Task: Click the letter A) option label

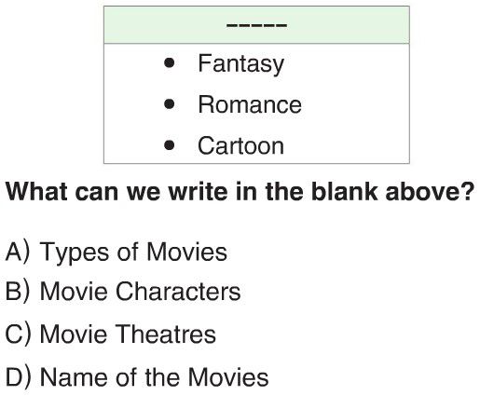Action: coord(19,252)
